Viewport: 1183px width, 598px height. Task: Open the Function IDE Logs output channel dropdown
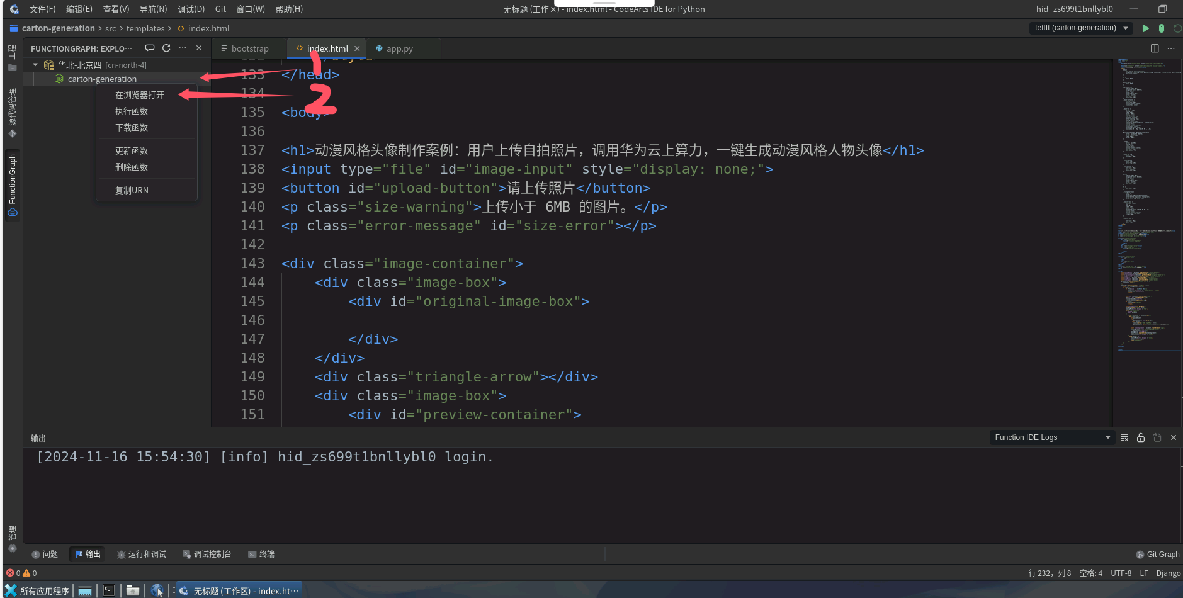click(1051, 437)
